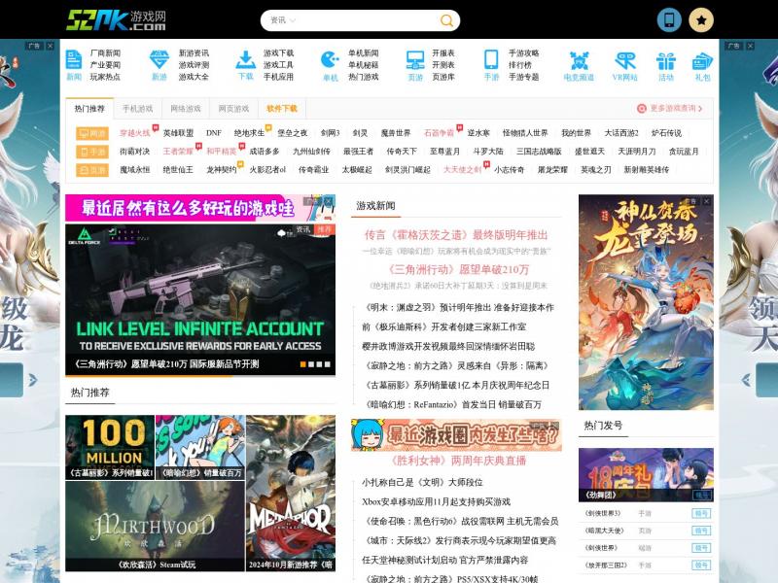Image resolution: width=778 pixels, height=583 pixels.
Task: Select the 软件下载 tab
Action: tap(282, 109)
